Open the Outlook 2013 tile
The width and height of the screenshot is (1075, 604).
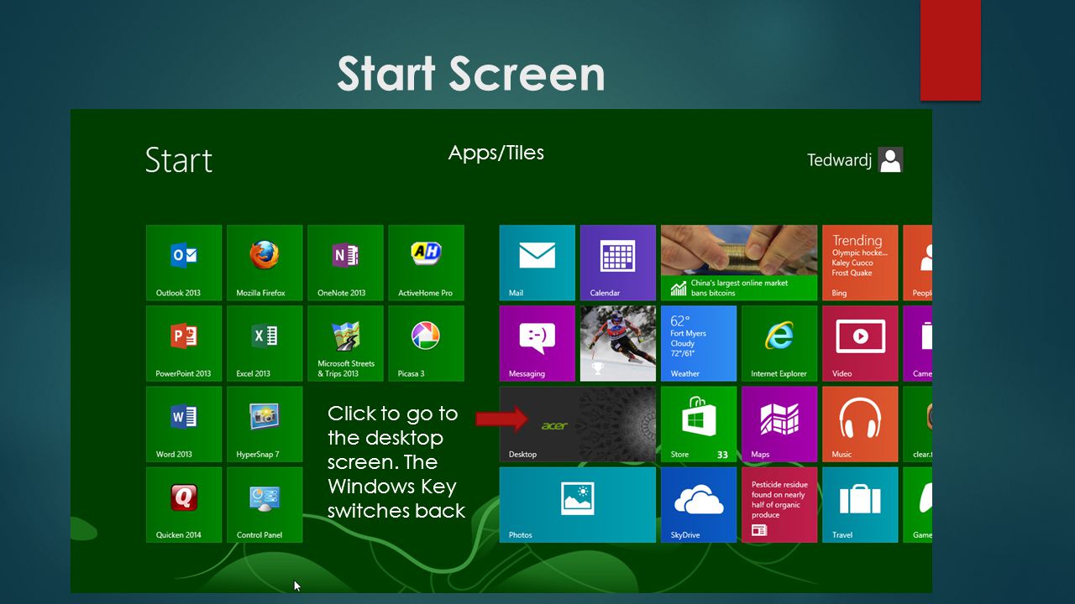[x=184, y=263]
